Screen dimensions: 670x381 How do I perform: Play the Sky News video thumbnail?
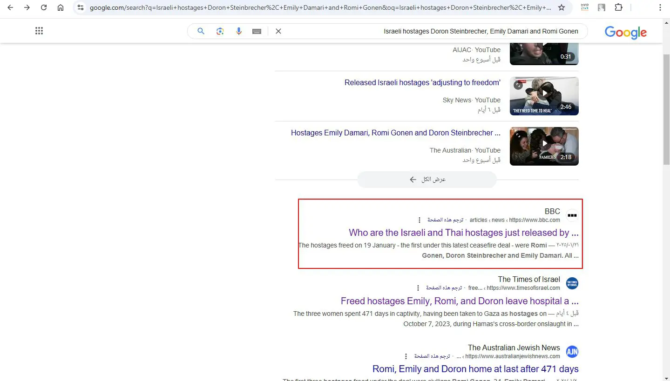(x=544, y=96)
